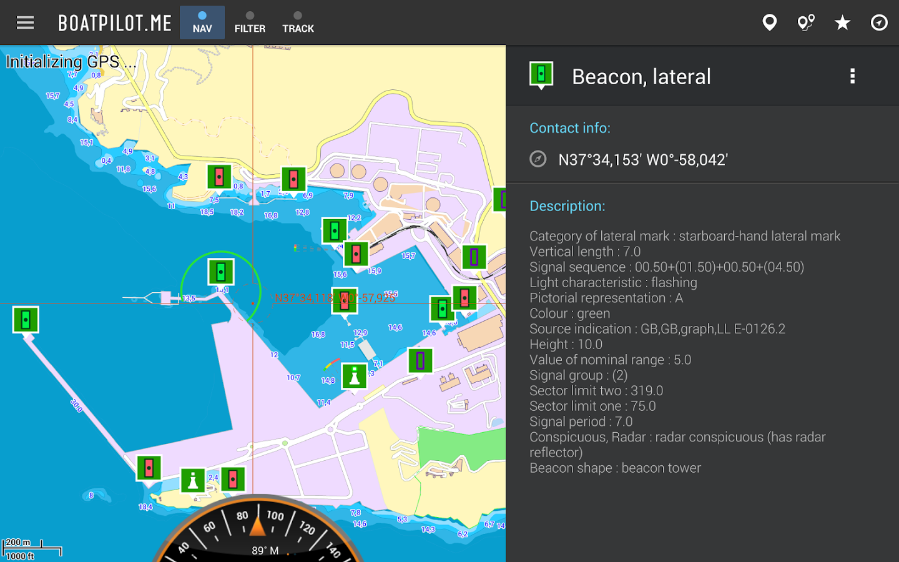Select the red beacon marker above depth 6,9
This screenshot has height=562, width=899.
[293, 180]
